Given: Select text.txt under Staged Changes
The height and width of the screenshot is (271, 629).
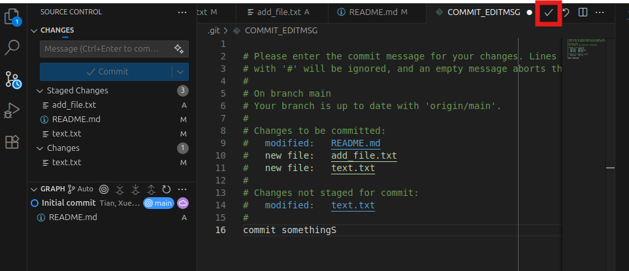Looking at the screenshot, I should 112,134.
